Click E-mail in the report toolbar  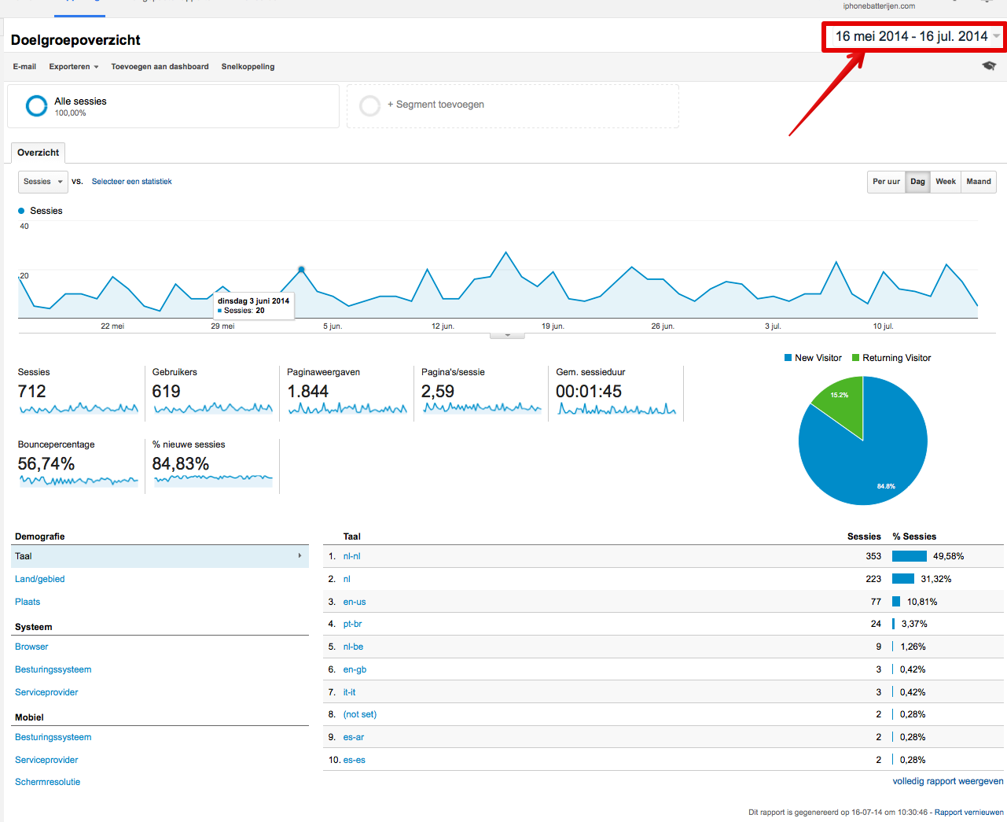pos(24,67)
